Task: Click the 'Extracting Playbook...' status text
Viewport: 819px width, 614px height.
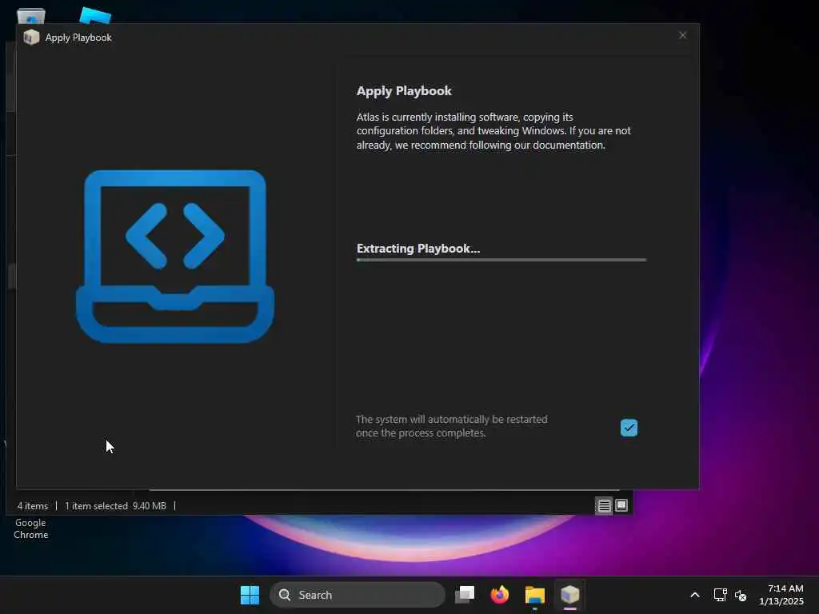Action: pyautogui.click(x=418, y=249)
